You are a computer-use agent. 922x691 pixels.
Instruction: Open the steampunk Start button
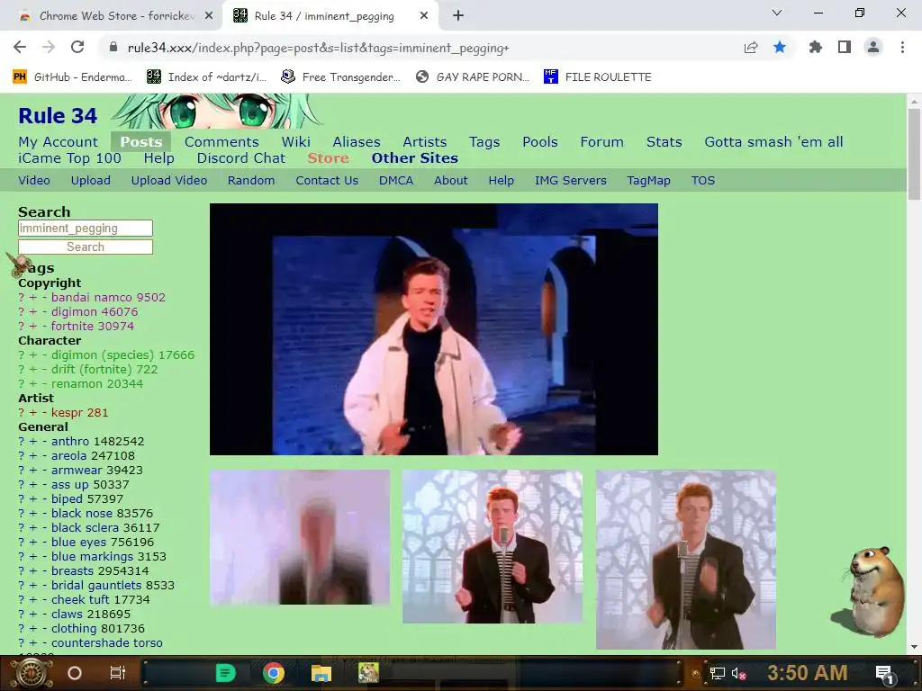point(32,673)
